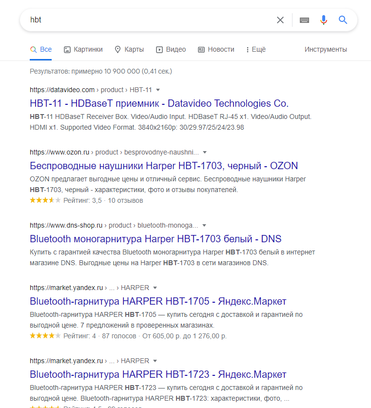
Task: Open the on-screen keyboard icon
Action: pyautogui.click(x=304, y=20)
